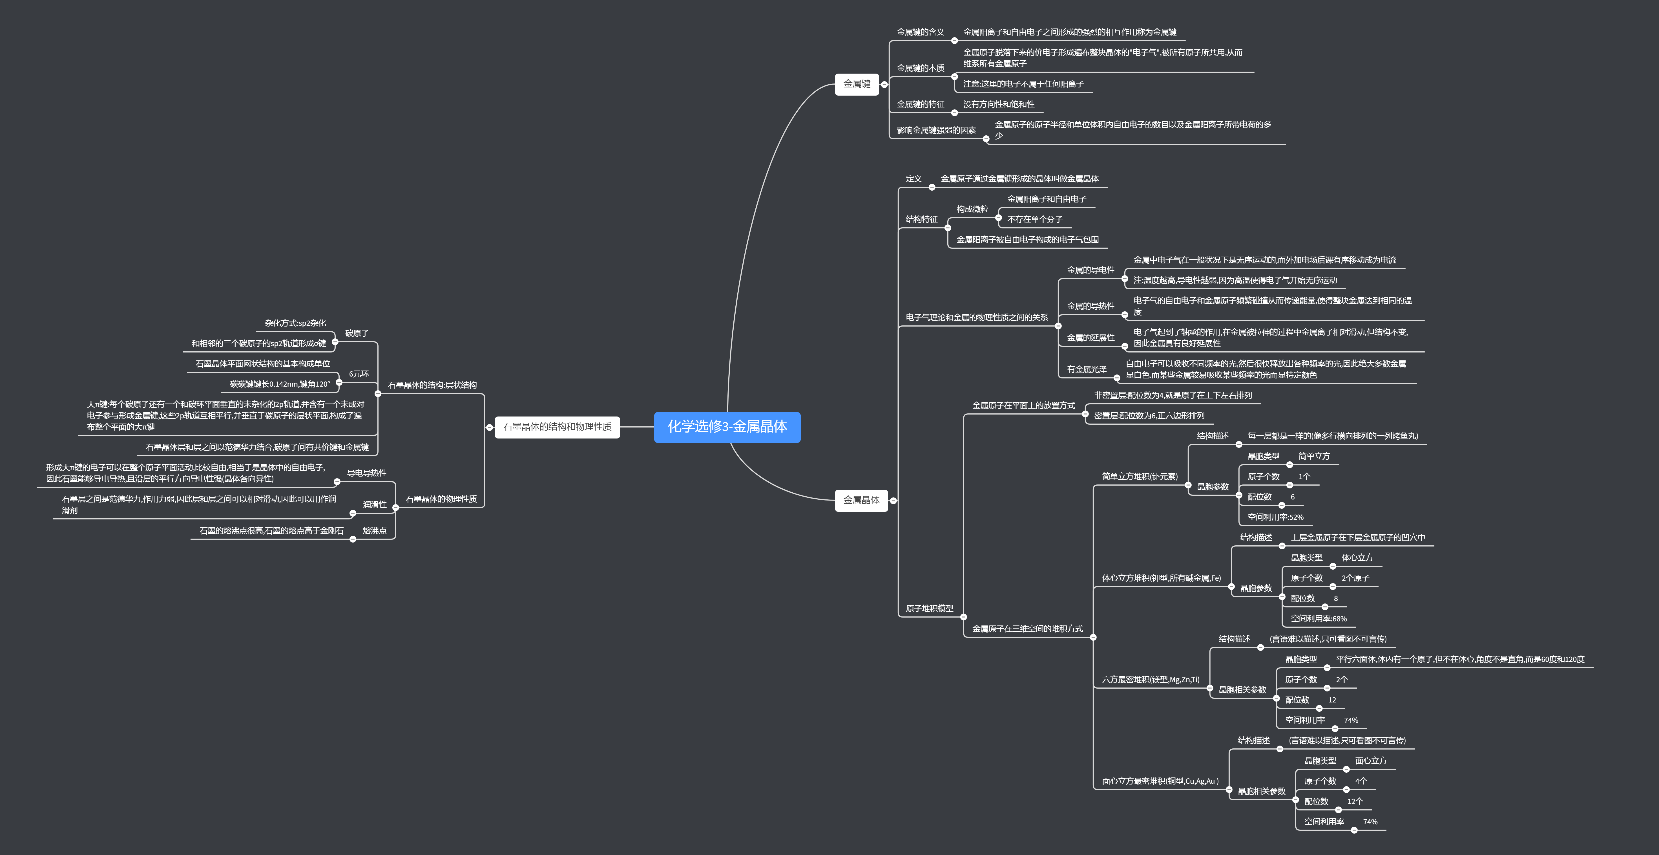Collapse 石墨晶体的物理性质 toggle
This screenshot has height=855, width=1659.
(395, 508)
